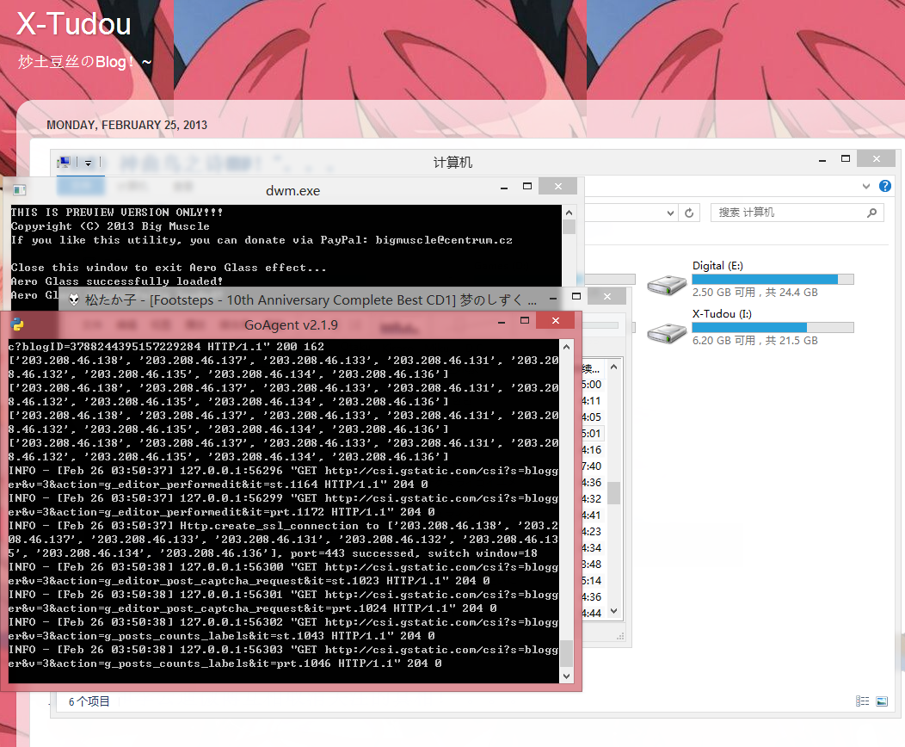The width and height of the screenshot is (905, 747).
Task: Maximize the 计算机 Explorer window
Action: pos(846,158)
